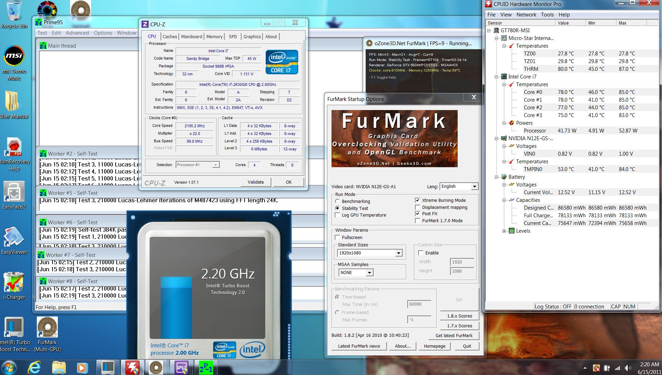This screenshot has height=375, width=662.
Task: Launch EasyViewer desktop icon
Action: point(14,240)
